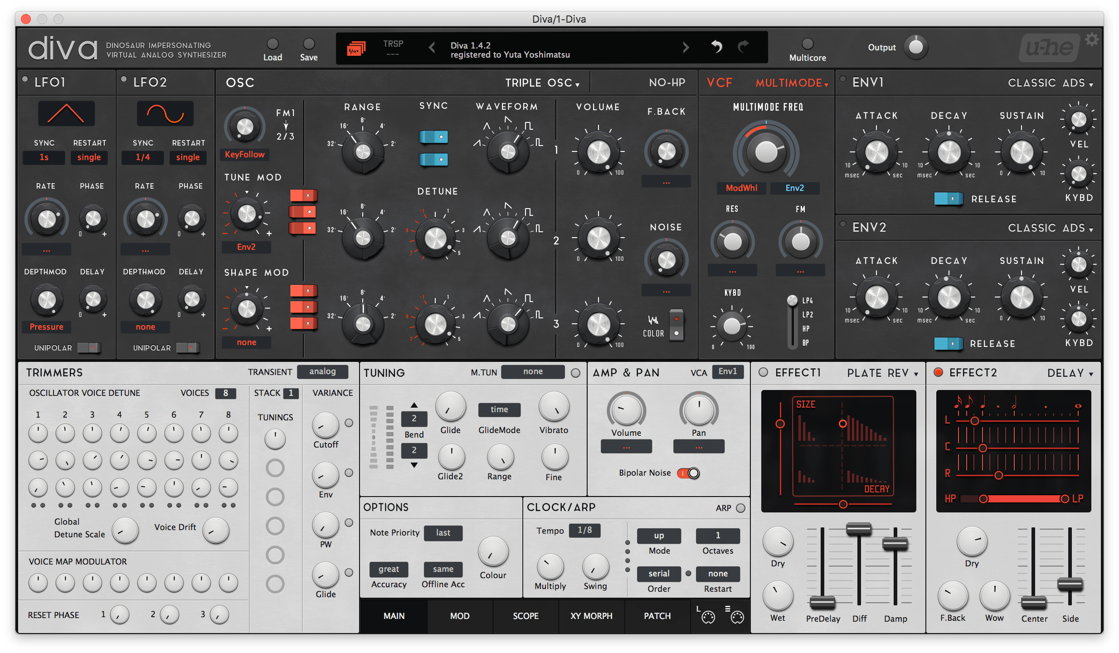
Task: Toggle the upper oscillator SYNC switch
Action: pyautogui.click(x=434, y=136)
